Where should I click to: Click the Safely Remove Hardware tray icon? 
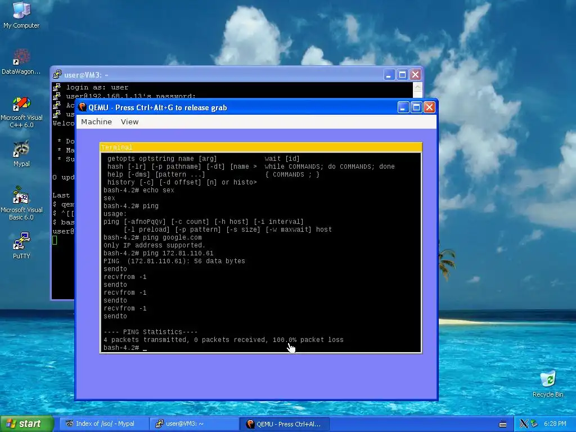coord(534,424)
